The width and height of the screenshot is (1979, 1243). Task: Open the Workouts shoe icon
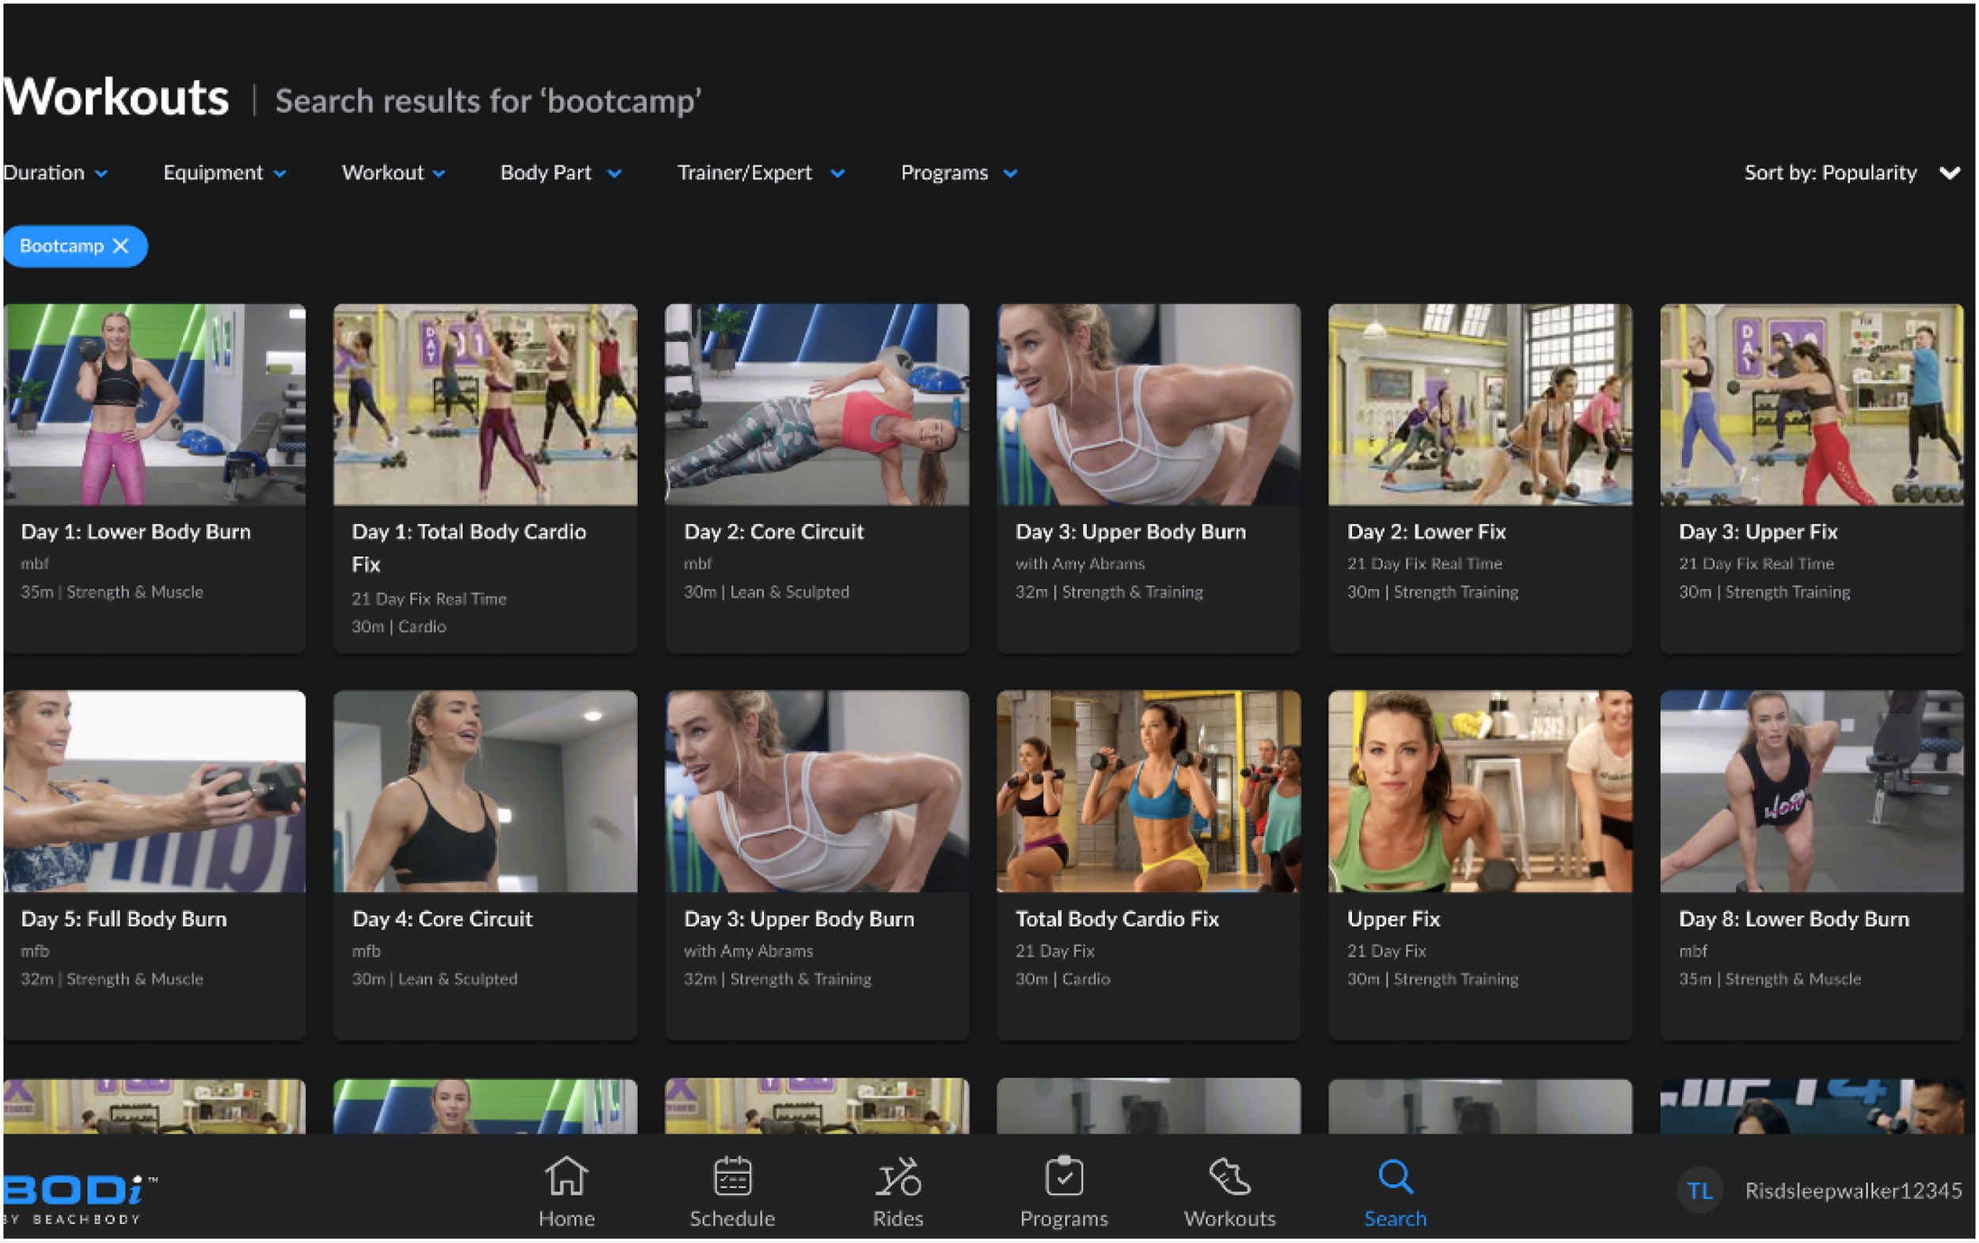(1229, 1176)
